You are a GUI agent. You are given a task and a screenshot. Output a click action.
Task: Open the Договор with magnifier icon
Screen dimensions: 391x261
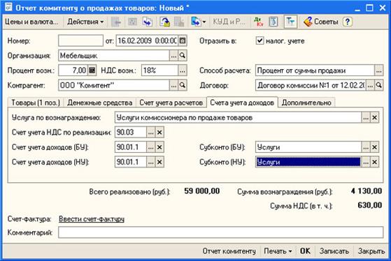[x=379, y=86]
